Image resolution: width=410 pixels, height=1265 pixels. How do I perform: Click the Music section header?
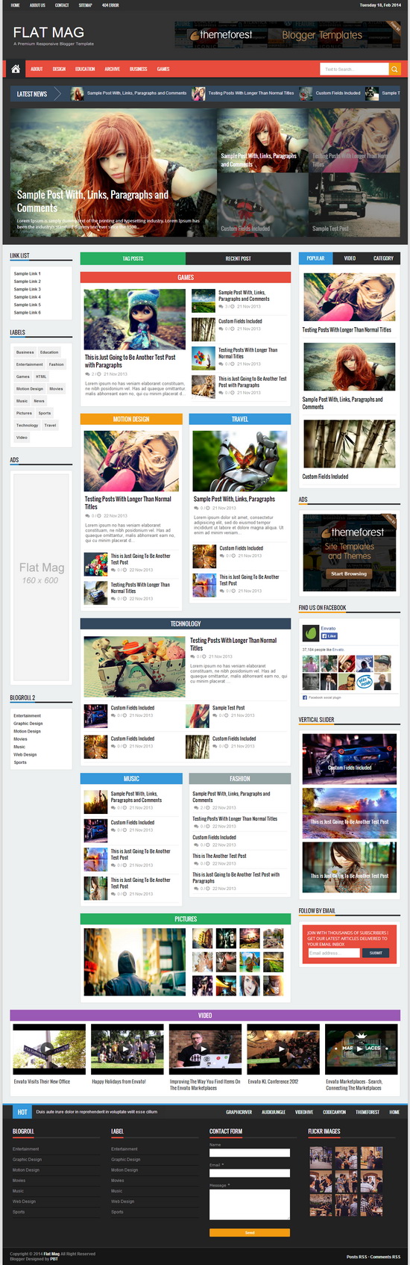point(131,779)
